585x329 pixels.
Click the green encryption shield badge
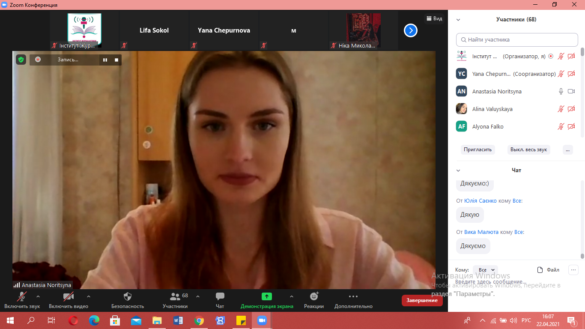21,60
